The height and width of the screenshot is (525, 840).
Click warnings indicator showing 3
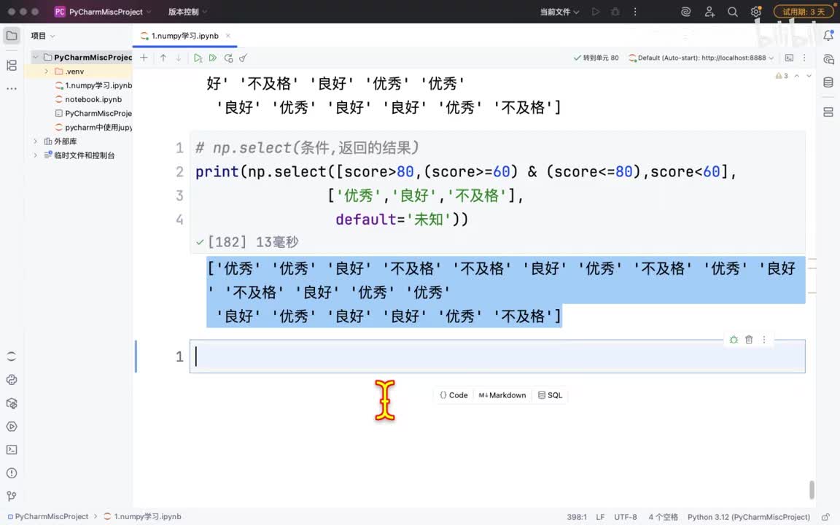click(782, 76)
